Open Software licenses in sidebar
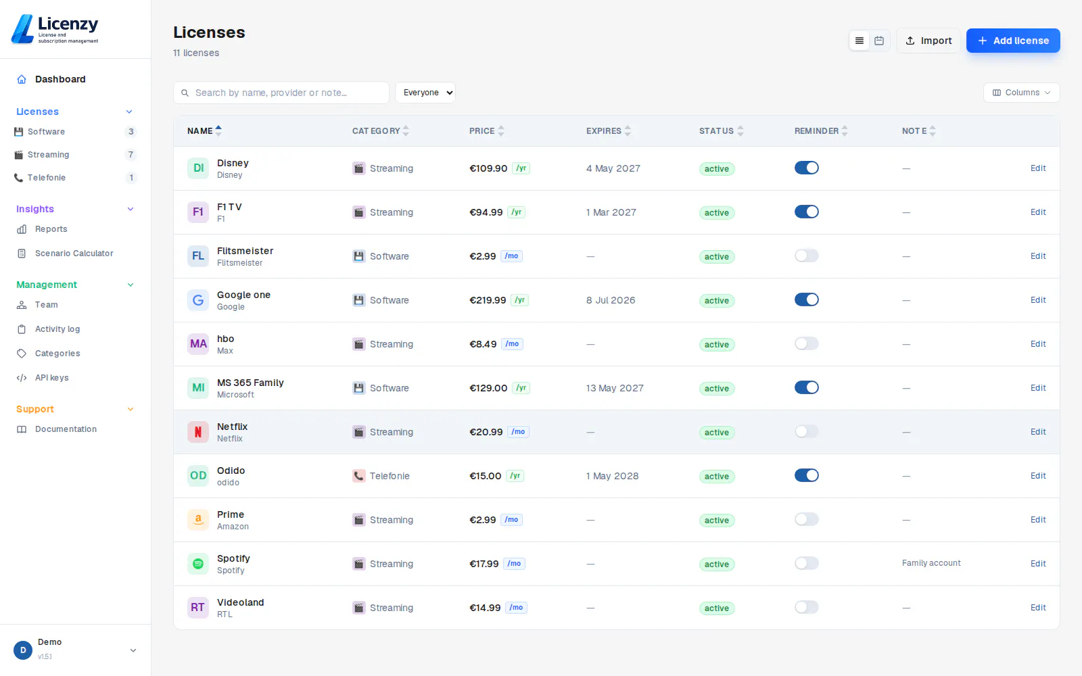Image resolution: width=1082 pixels, height=676 pixels. 75,132
